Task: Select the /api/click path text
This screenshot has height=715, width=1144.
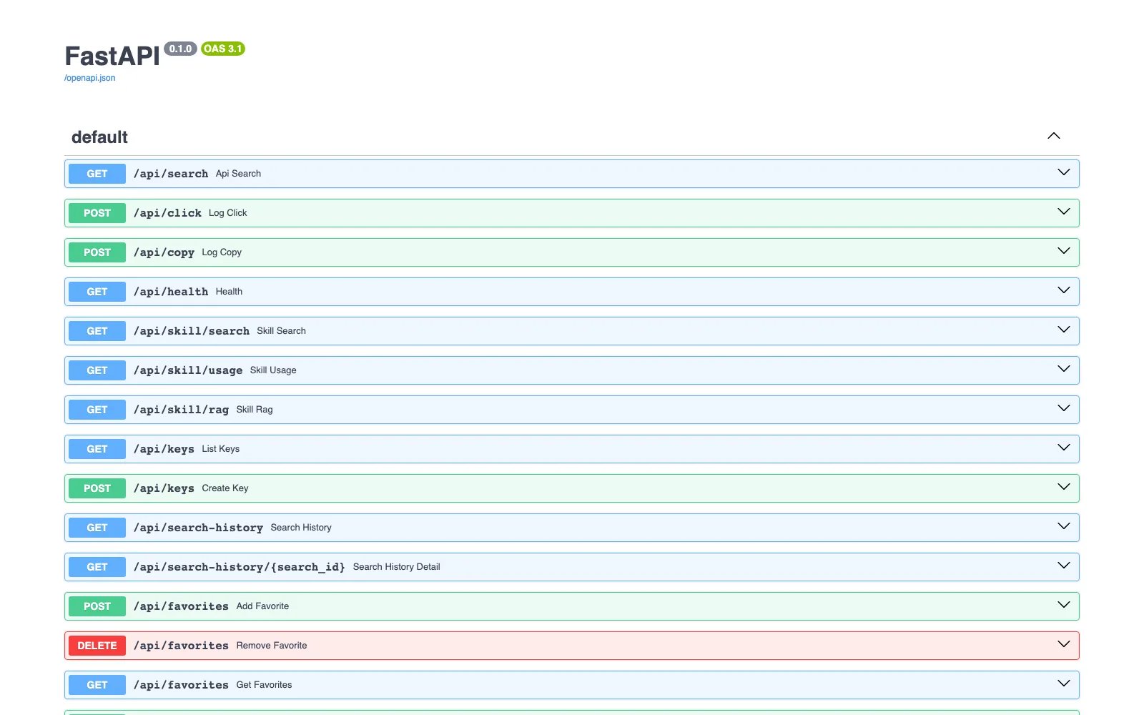Action: click(x=167, y=213)
